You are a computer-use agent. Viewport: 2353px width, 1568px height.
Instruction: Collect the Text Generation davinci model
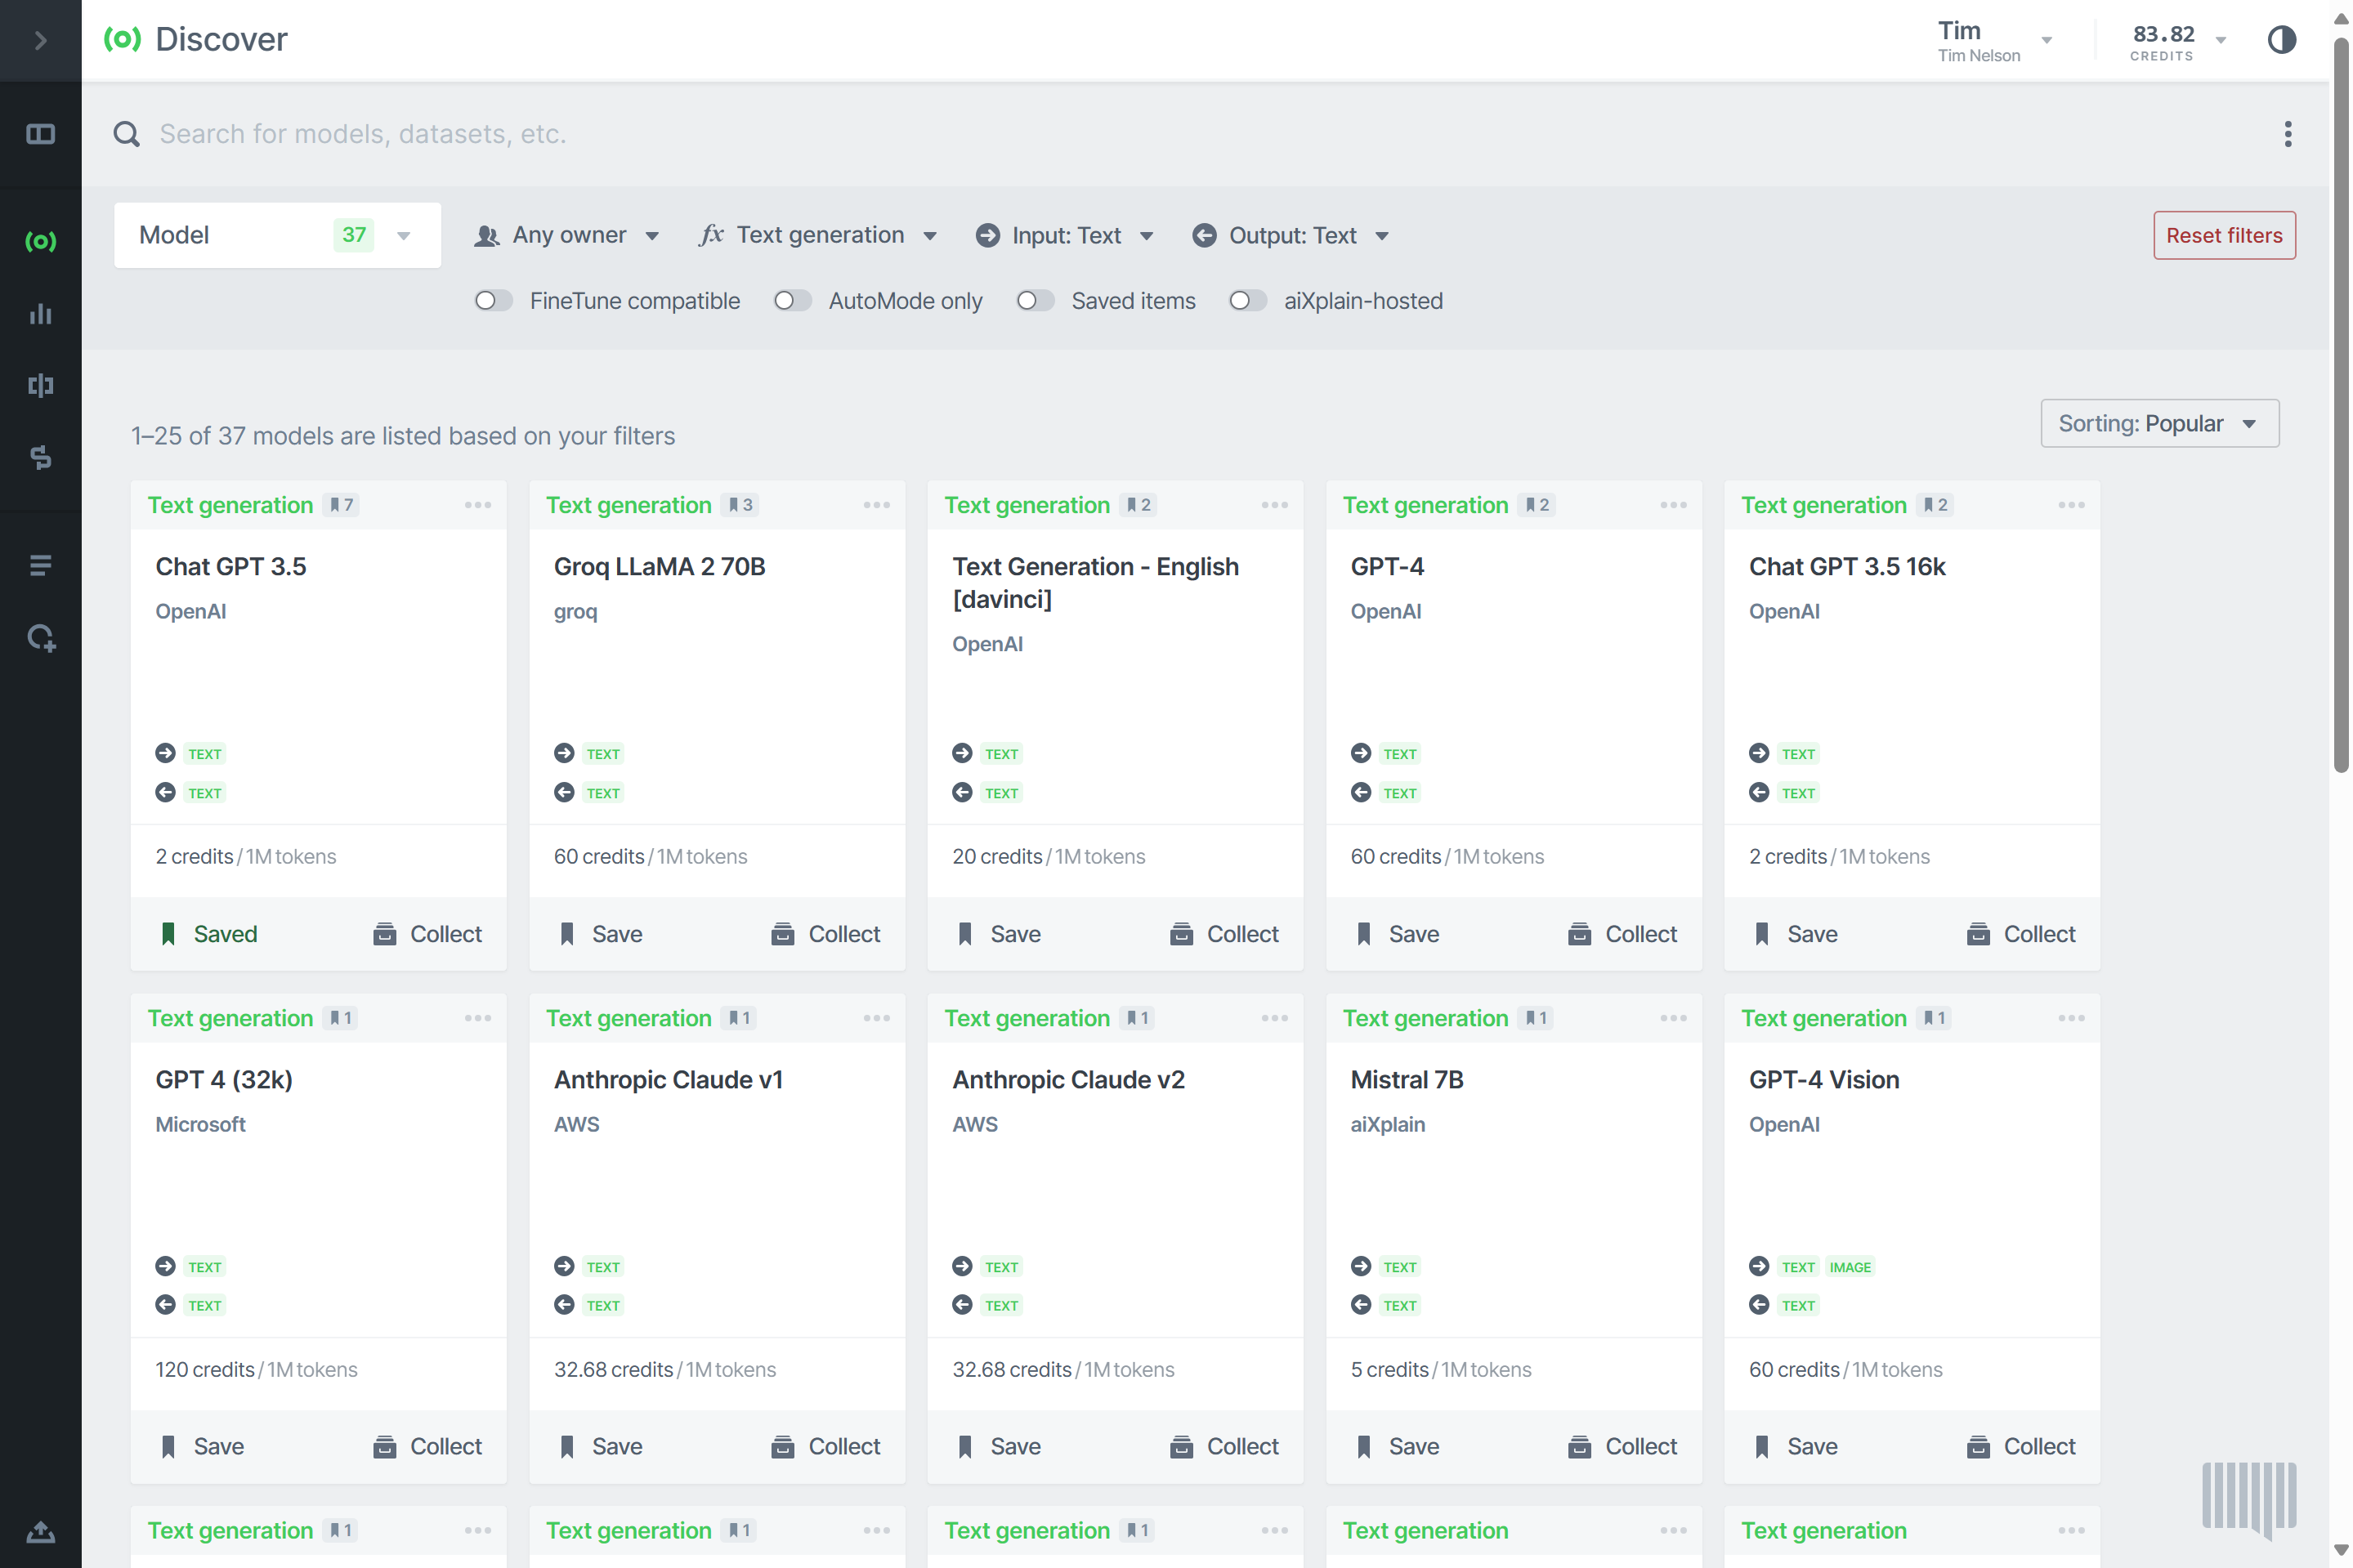(1224, 934)
